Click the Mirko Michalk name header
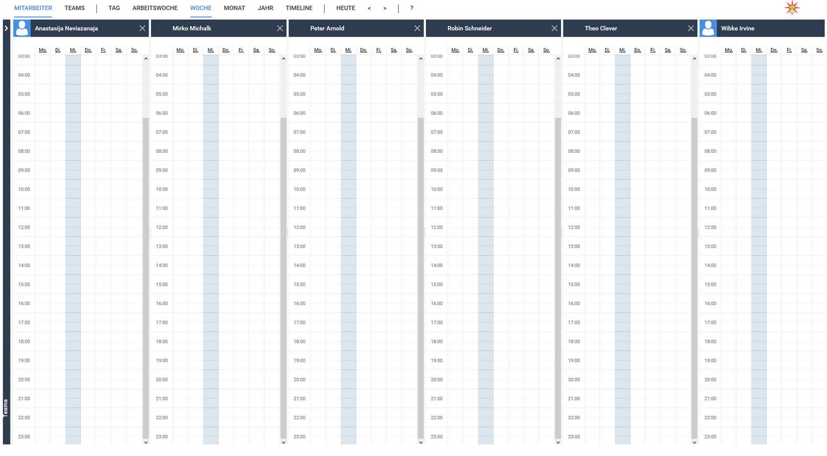The width and height of the screenshot is (827, 456). pyautogui.click(x=192, y=29)
